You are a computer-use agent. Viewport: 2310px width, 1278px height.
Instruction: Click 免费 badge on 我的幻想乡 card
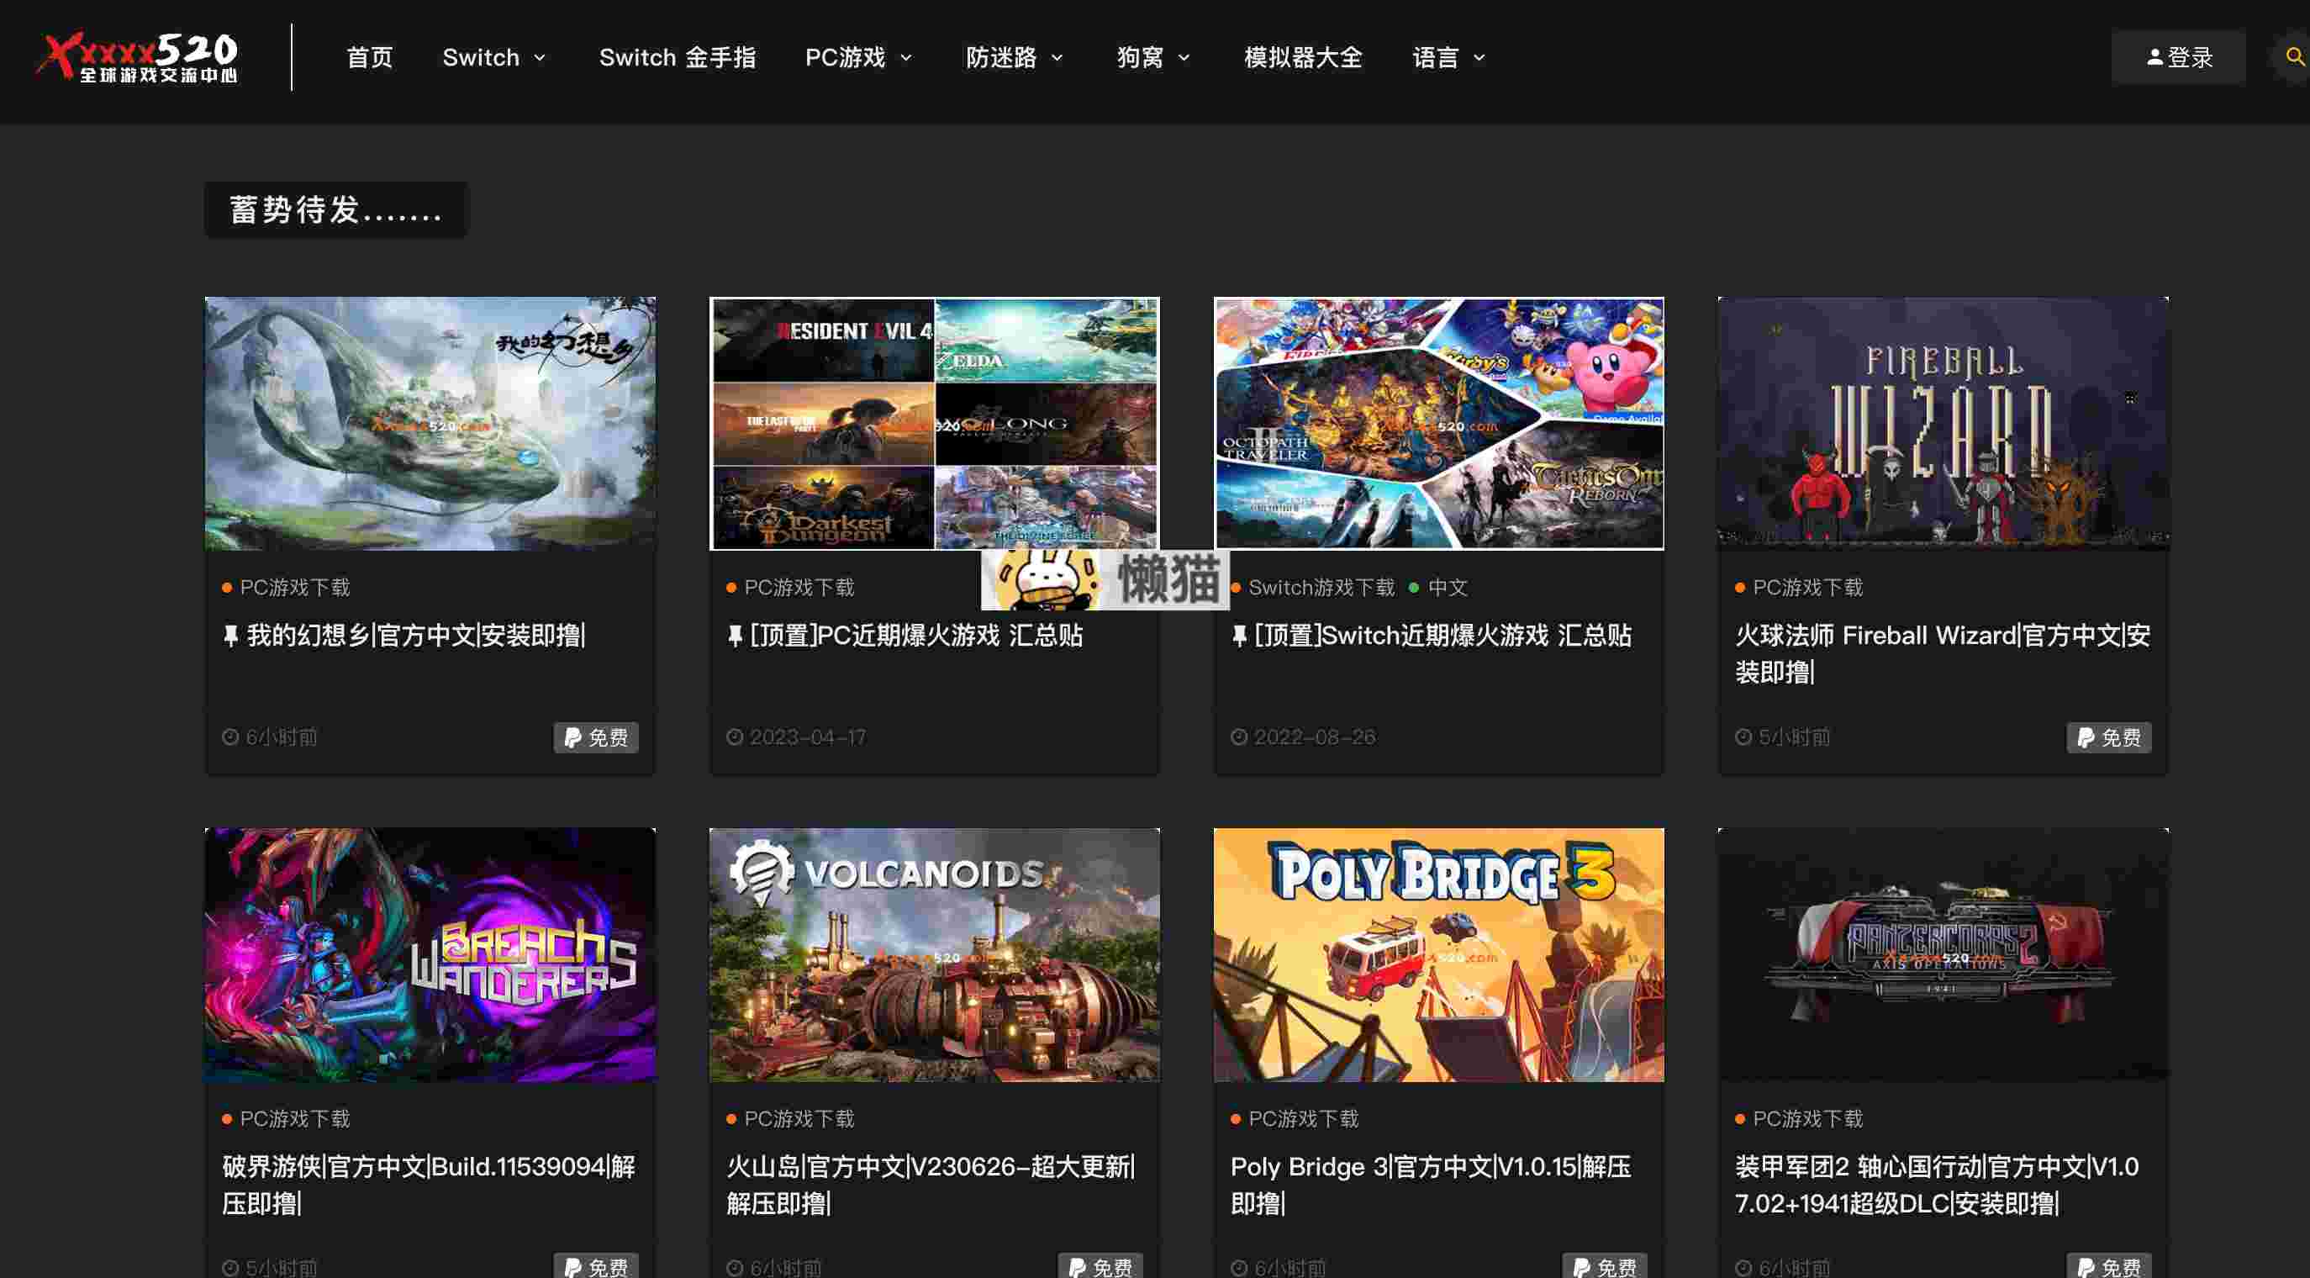tap(595, 737)
